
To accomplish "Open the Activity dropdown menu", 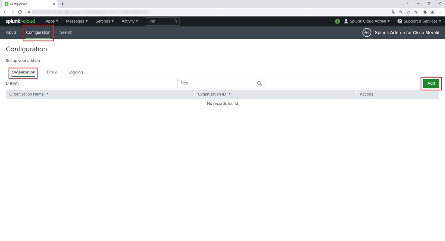I will click(129, 21).
